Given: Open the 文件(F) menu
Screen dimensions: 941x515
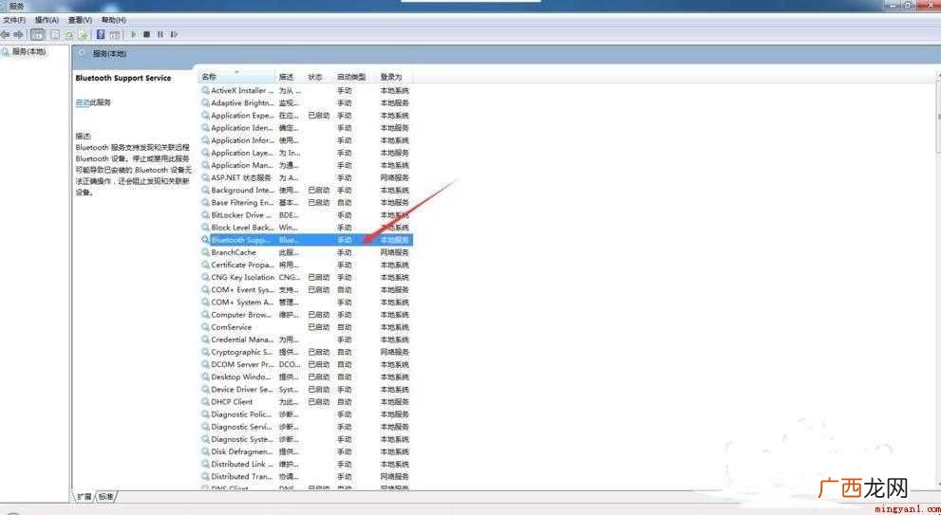Looking at the screenshot, I should [x=14, y=20].
